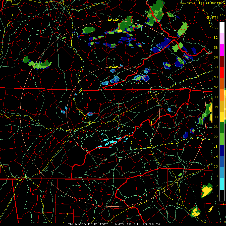Click the dark green legend band
The image size is (226, 226).
(222, 128)
